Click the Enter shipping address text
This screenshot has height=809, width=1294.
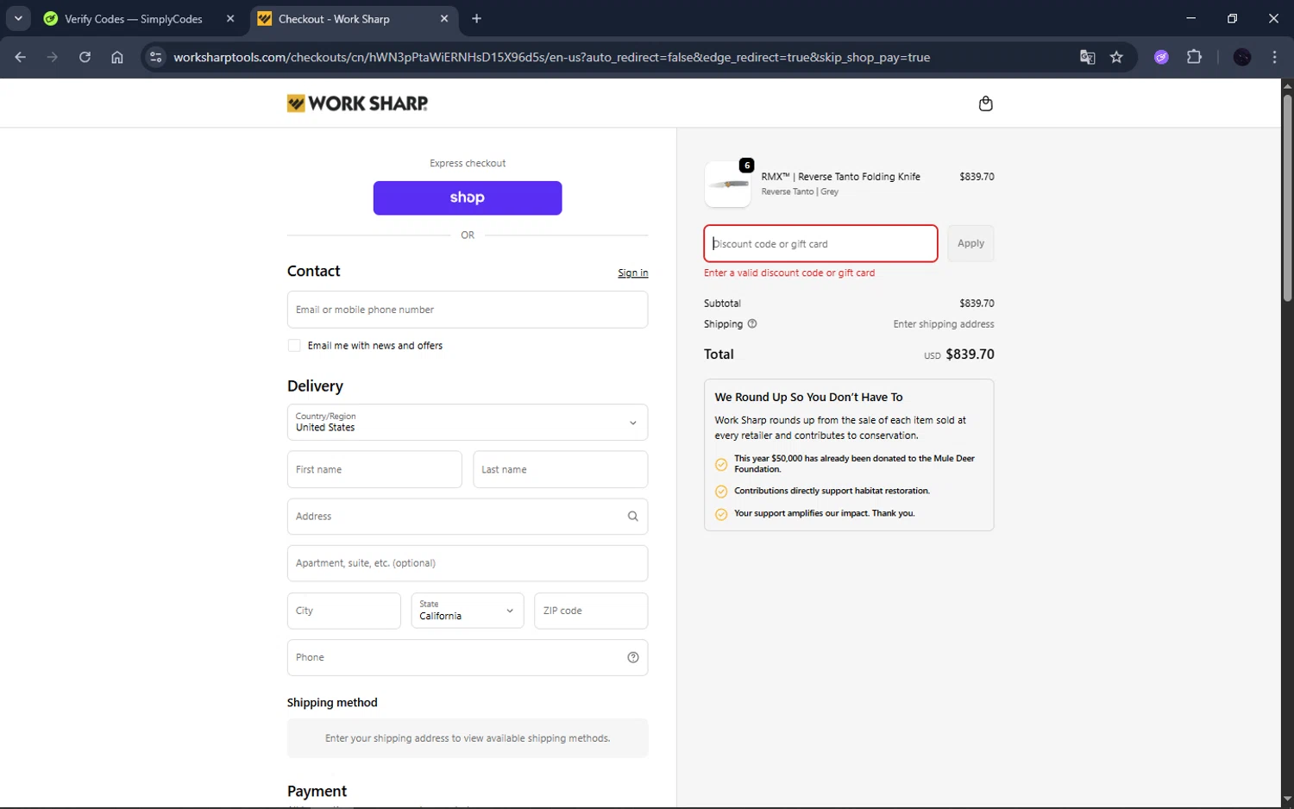tap(944, 324)
